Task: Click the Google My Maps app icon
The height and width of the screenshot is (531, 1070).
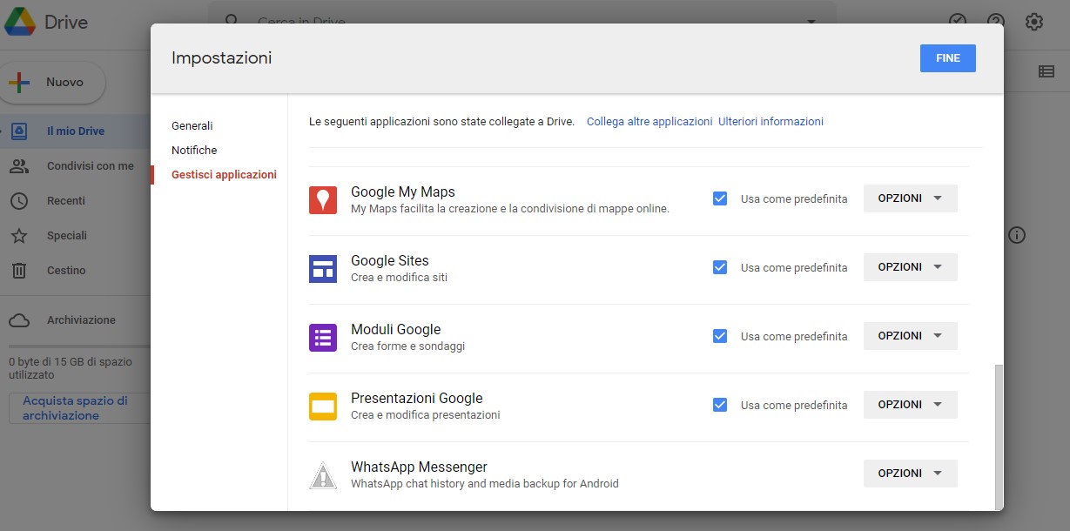Action: pyautogui.click(x=323, y=199)
